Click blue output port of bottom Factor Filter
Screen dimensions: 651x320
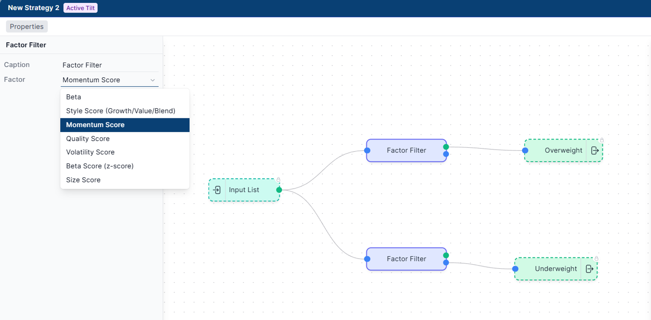[x=446, y=263]
